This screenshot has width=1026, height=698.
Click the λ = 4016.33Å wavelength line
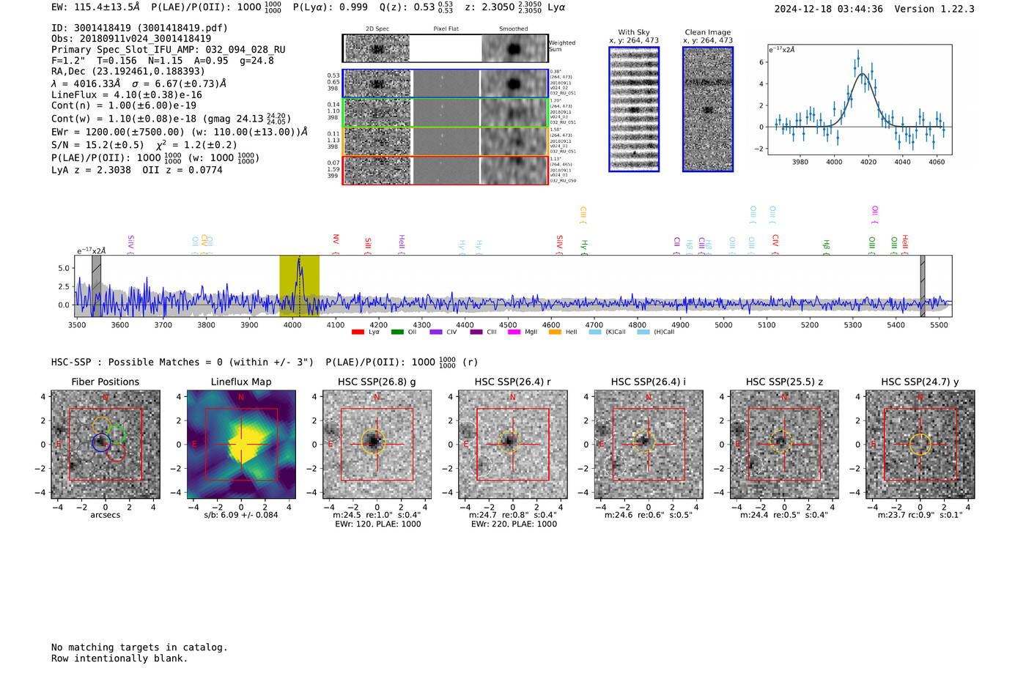[139, 83]
